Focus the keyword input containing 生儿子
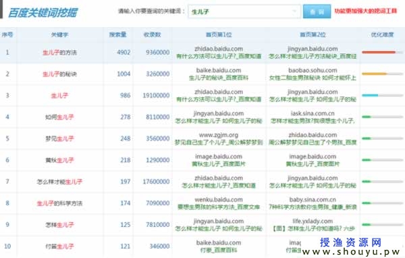This screenshot has height=258, width=405. tap(244, 11)
